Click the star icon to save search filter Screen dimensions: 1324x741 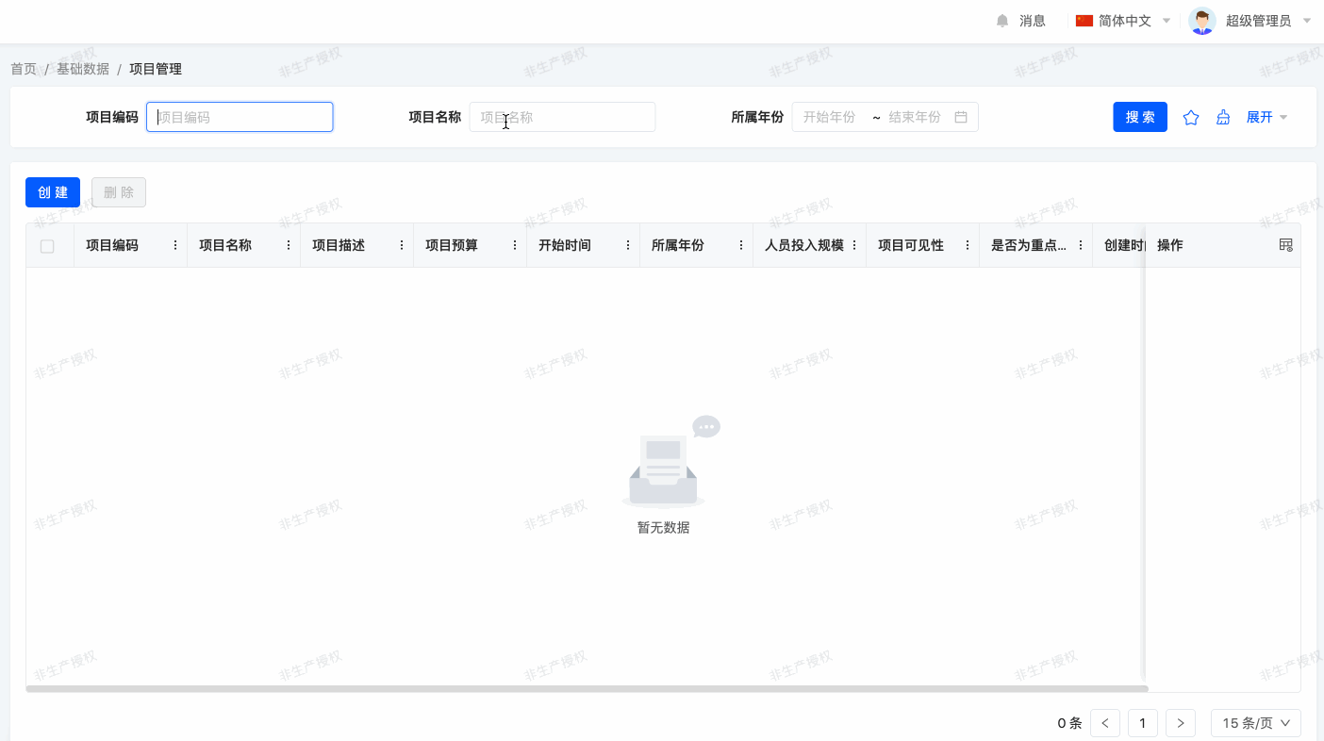(x=1191, y=118)
